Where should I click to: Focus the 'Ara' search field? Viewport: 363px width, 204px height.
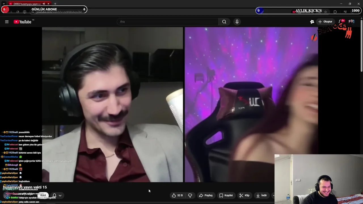(x=168, y=22)
